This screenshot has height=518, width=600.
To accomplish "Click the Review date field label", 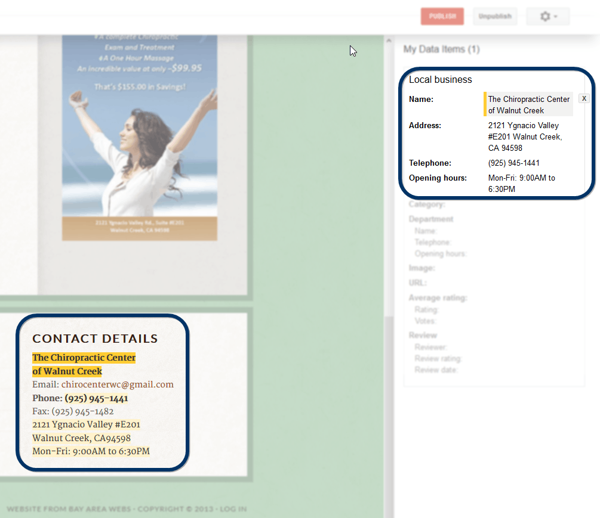I will click(x=436, y=370).
